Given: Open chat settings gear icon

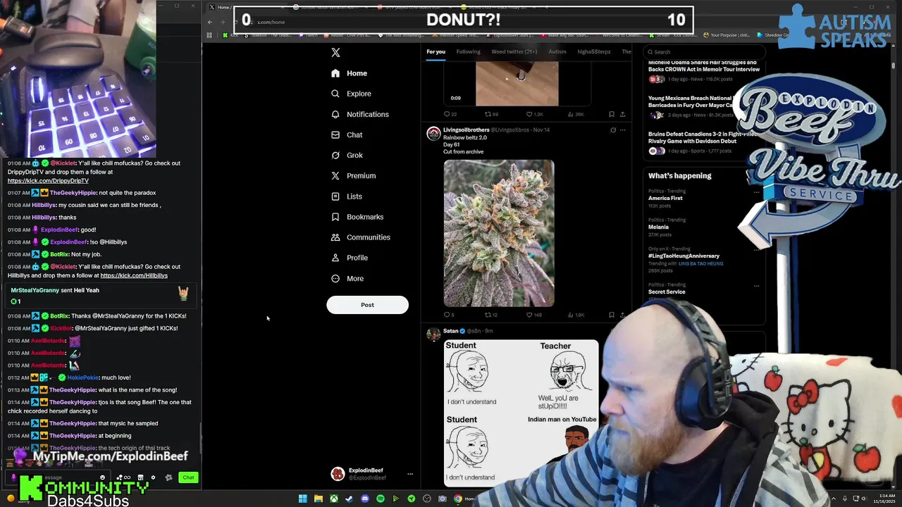Looking at the screenshot, I should (153, 477).
